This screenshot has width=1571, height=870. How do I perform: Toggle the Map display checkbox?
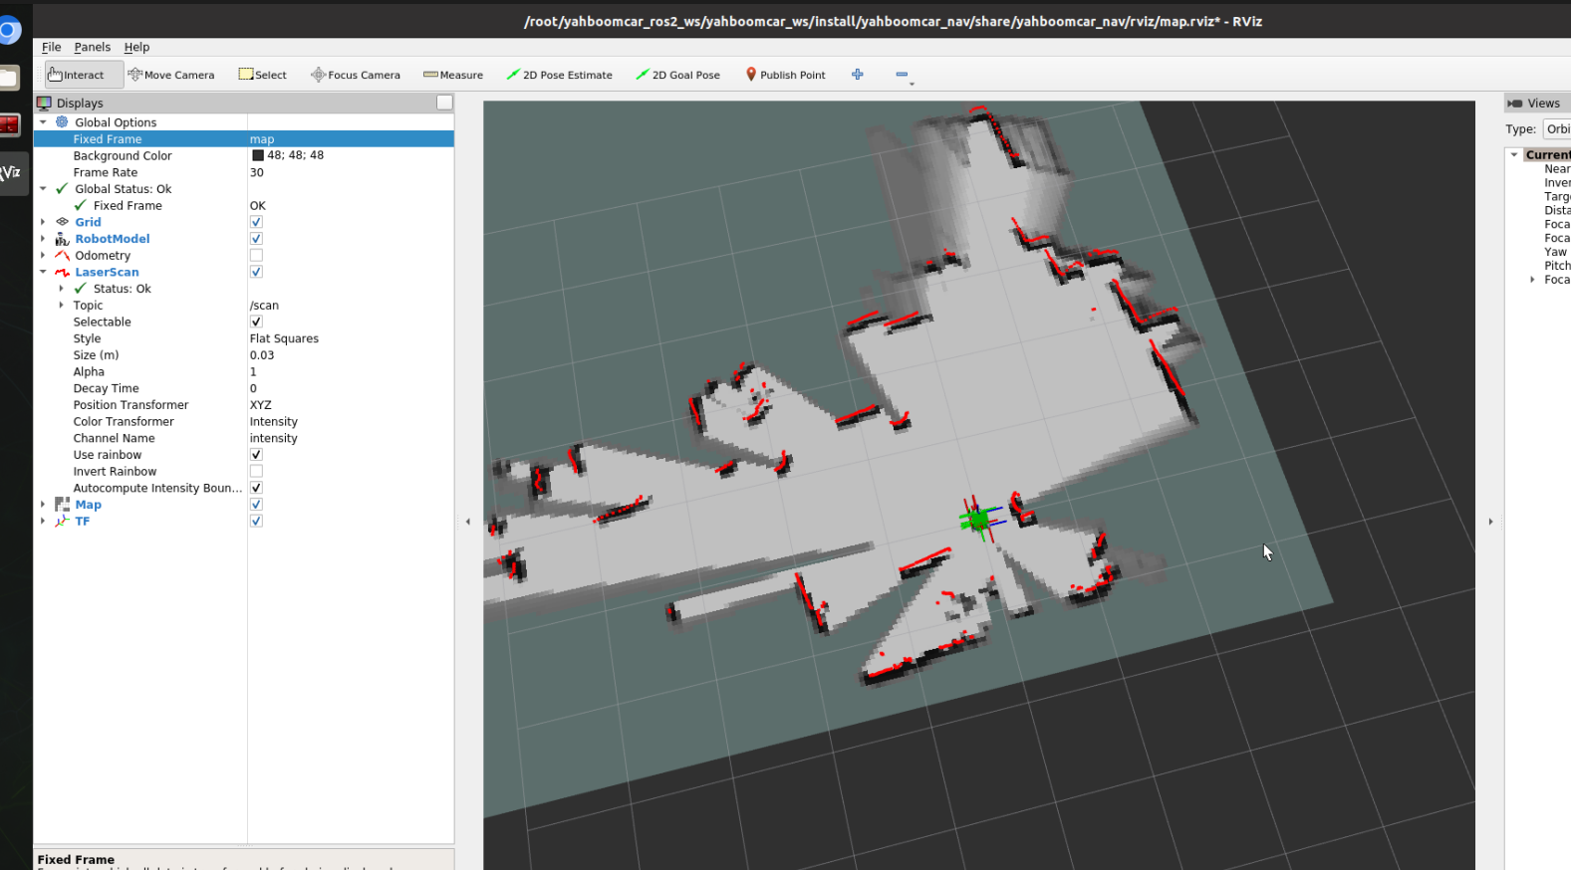tap(256, 505)
